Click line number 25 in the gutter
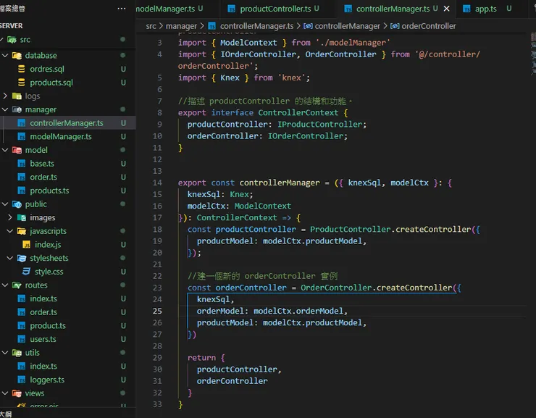 tap(158, 311)
